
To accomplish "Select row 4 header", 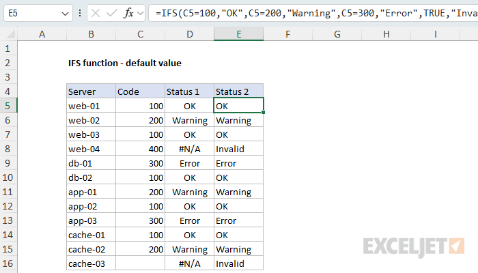I will [x=8, y=91].
